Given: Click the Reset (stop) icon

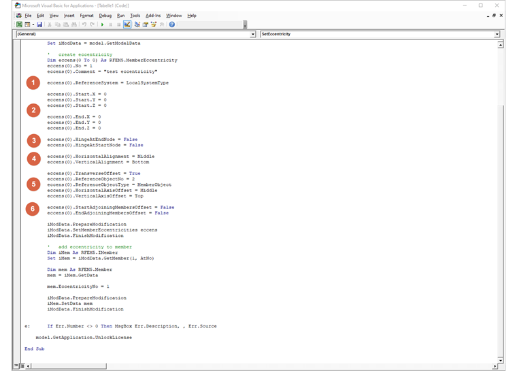Looking at the screenshot, I should 118,25.
